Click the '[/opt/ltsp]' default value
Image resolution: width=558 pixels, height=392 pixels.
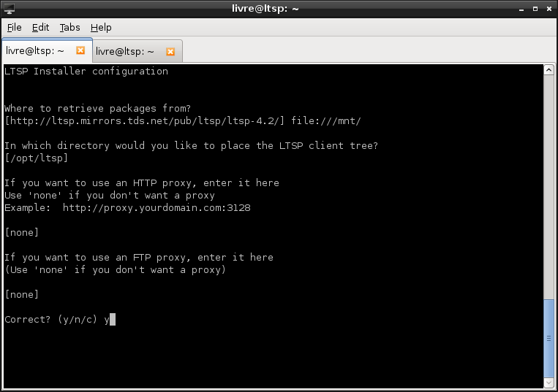[x=37, y=158]
